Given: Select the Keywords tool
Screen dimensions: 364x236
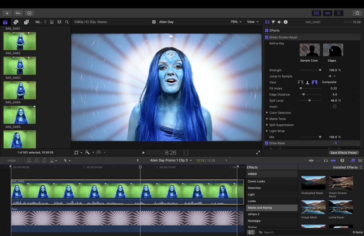Looking at the screenshot, I should coord(18,13).
